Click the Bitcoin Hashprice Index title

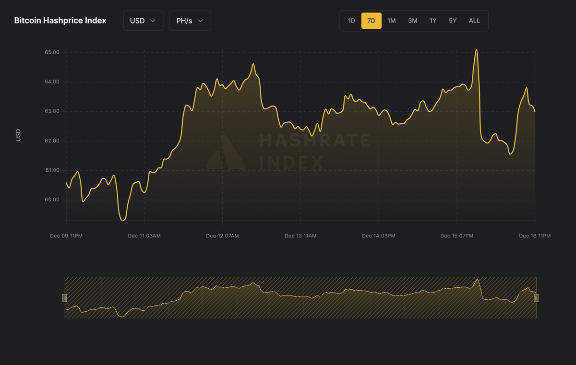click(x=60, y=21)
